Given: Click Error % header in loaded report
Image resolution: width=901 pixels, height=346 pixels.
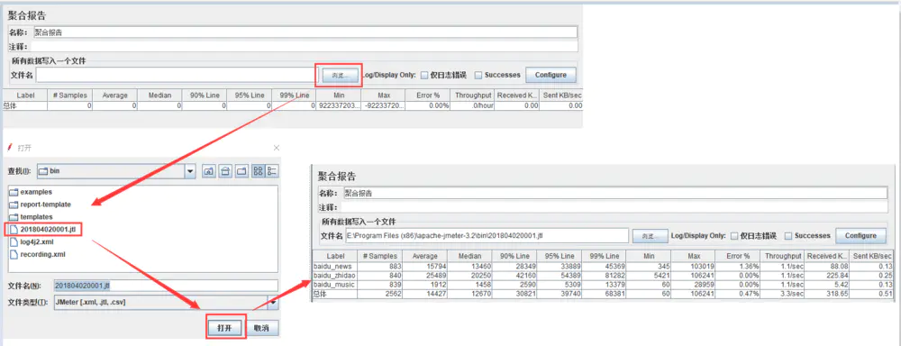Looking at the screenshot, I should (738, 256).
